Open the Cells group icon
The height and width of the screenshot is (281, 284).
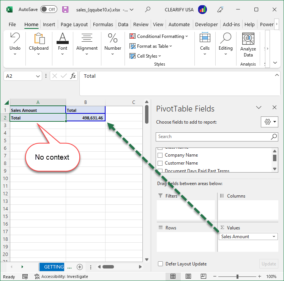pos(205,38)
